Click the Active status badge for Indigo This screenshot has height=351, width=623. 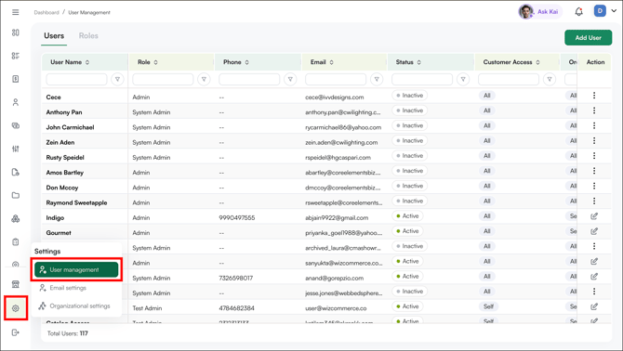pos(407,216)
